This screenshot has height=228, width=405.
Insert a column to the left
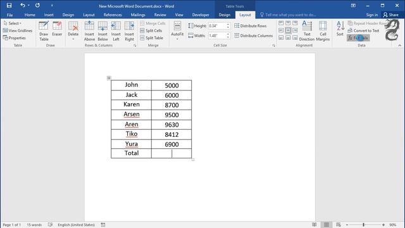[x=116, y=31]
